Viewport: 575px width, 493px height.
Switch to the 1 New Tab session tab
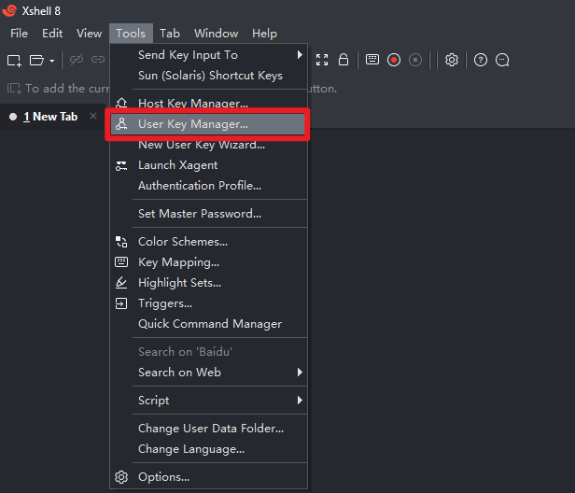click(49, 117)
